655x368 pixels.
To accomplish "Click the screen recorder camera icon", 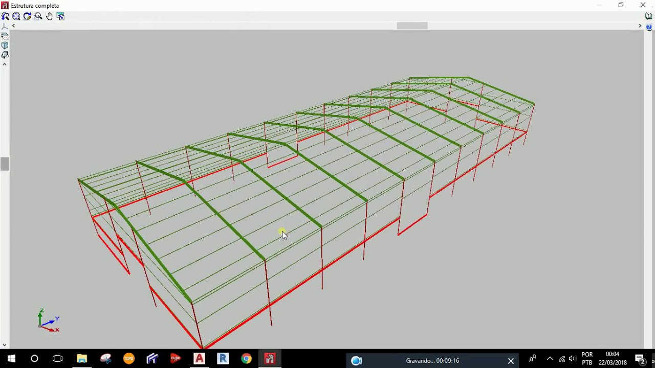I will pos(357,361).
